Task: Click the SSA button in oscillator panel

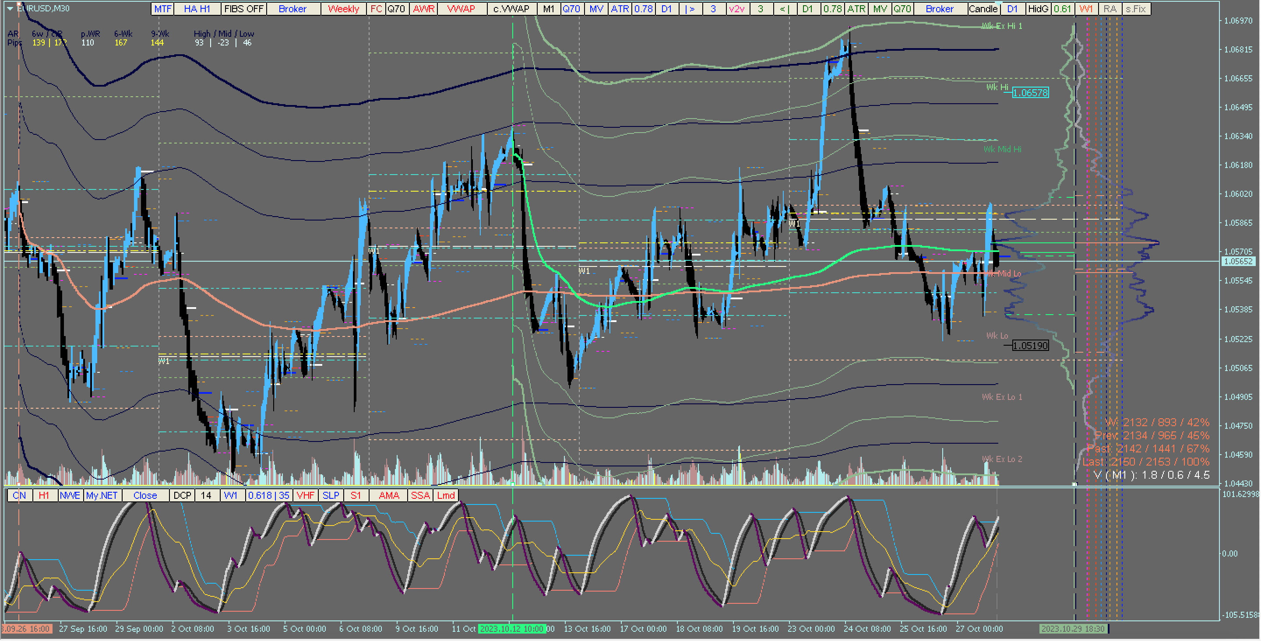Action: pyautogui.click(x=420, y=496)
